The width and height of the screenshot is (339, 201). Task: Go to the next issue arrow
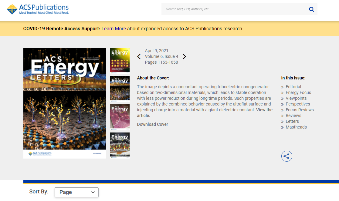(184, 57)
